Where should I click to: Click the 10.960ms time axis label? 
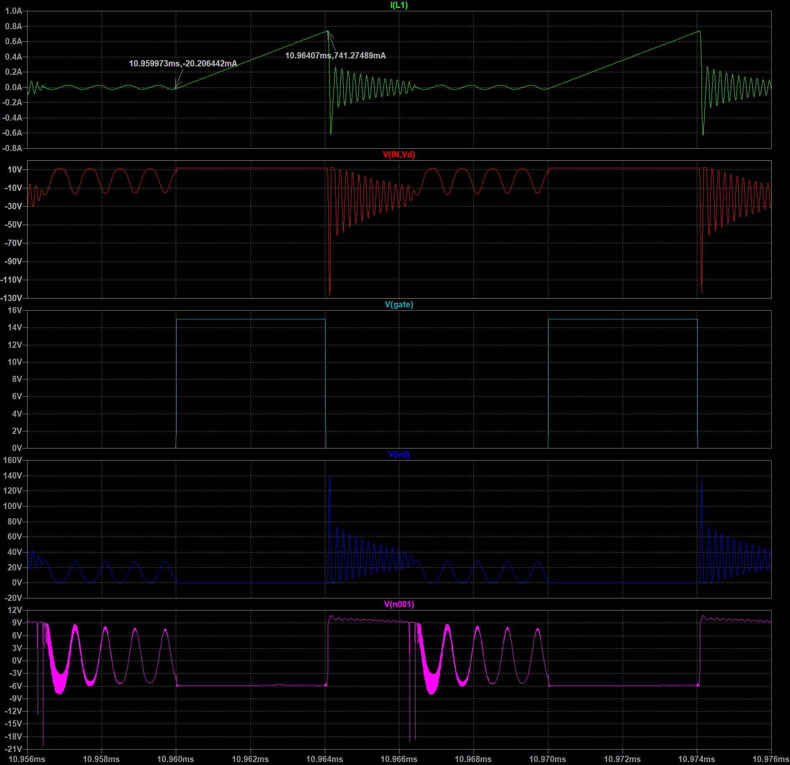point(175,759)
